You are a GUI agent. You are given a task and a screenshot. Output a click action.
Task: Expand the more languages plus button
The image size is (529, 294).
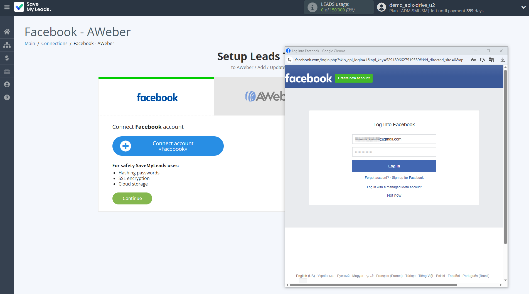click(303, 281)
